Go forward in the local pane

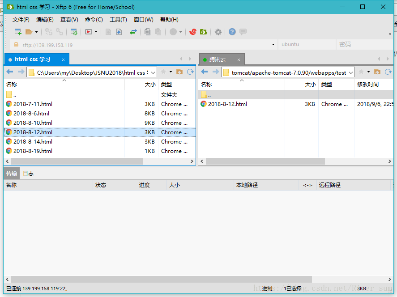point(21,72)
